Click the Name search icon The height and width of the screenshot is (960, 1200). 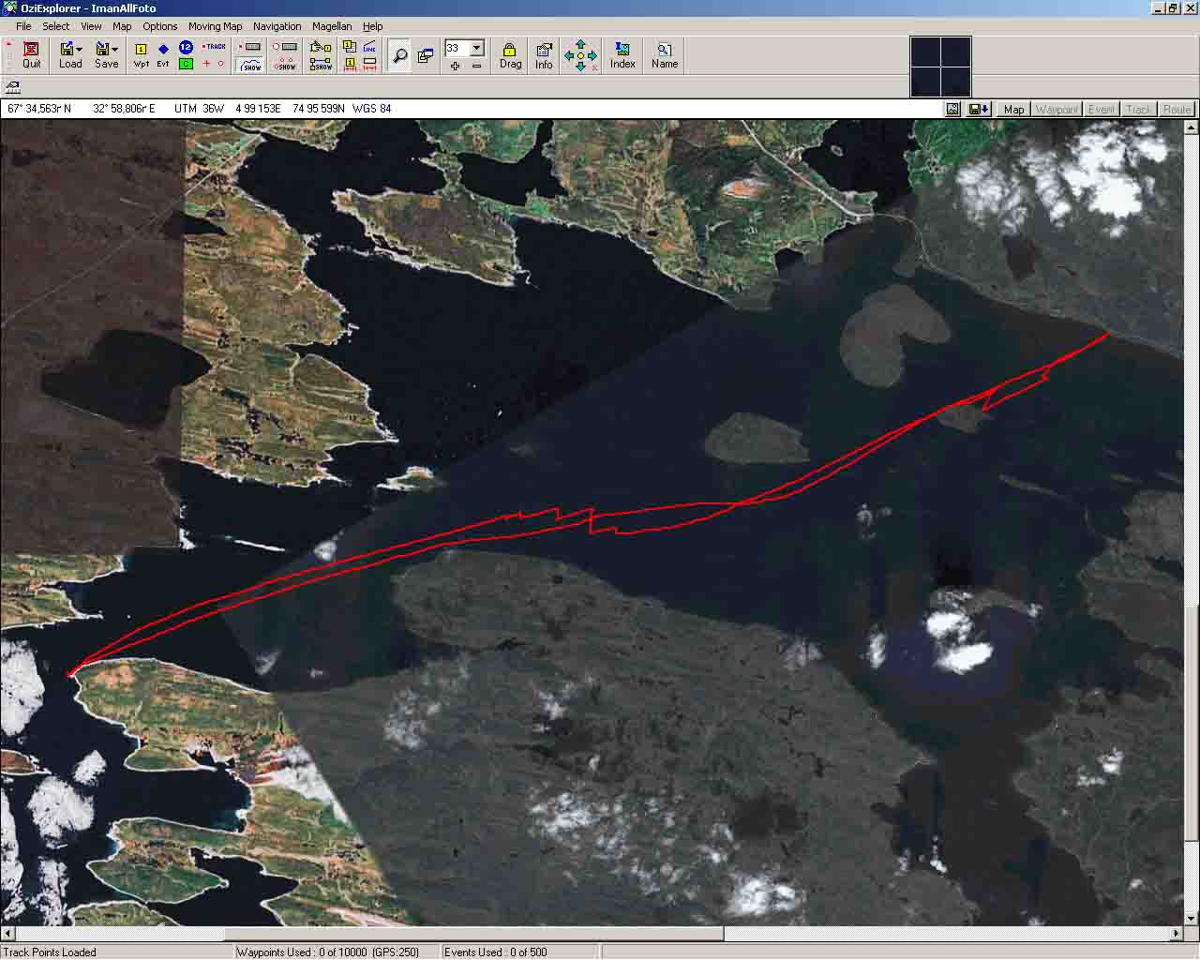coord(664,55)
